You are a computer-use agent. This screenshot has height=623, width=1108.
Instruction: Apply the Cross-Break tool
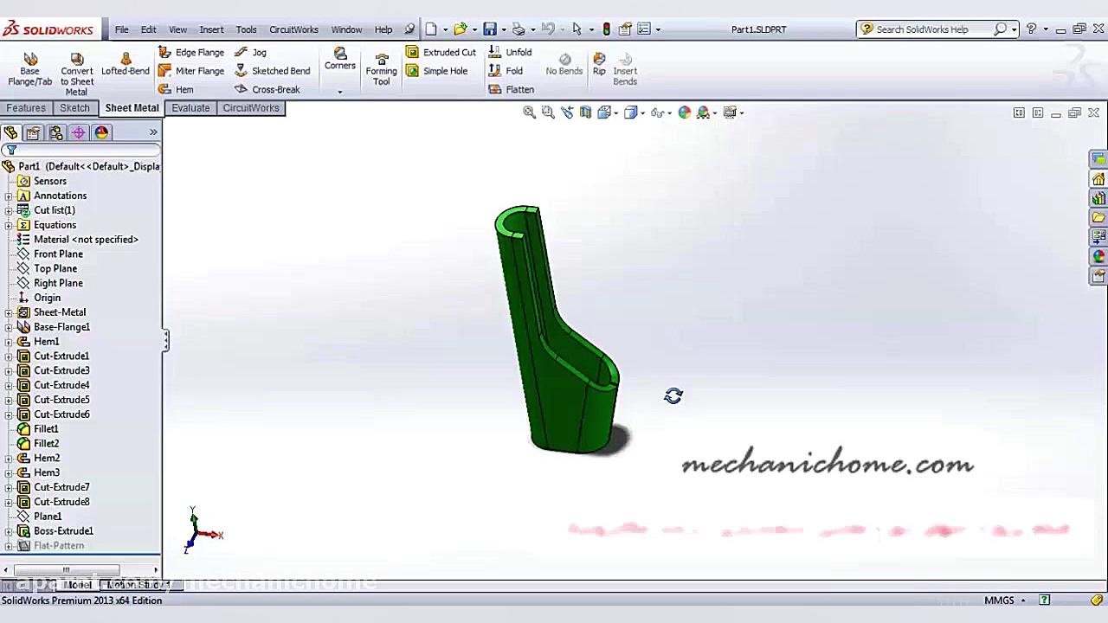pyautogui.click(x=267, y=89)
